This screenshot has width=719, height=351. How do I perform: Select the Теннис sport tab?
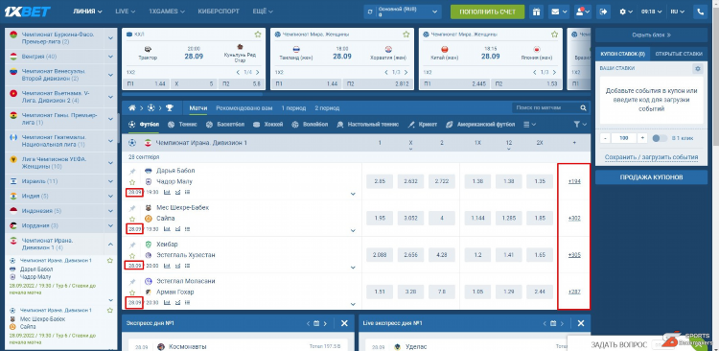[182, 125]
